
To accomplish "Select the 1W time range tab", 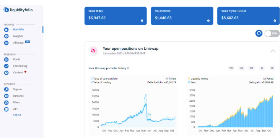I will [231, 68].
